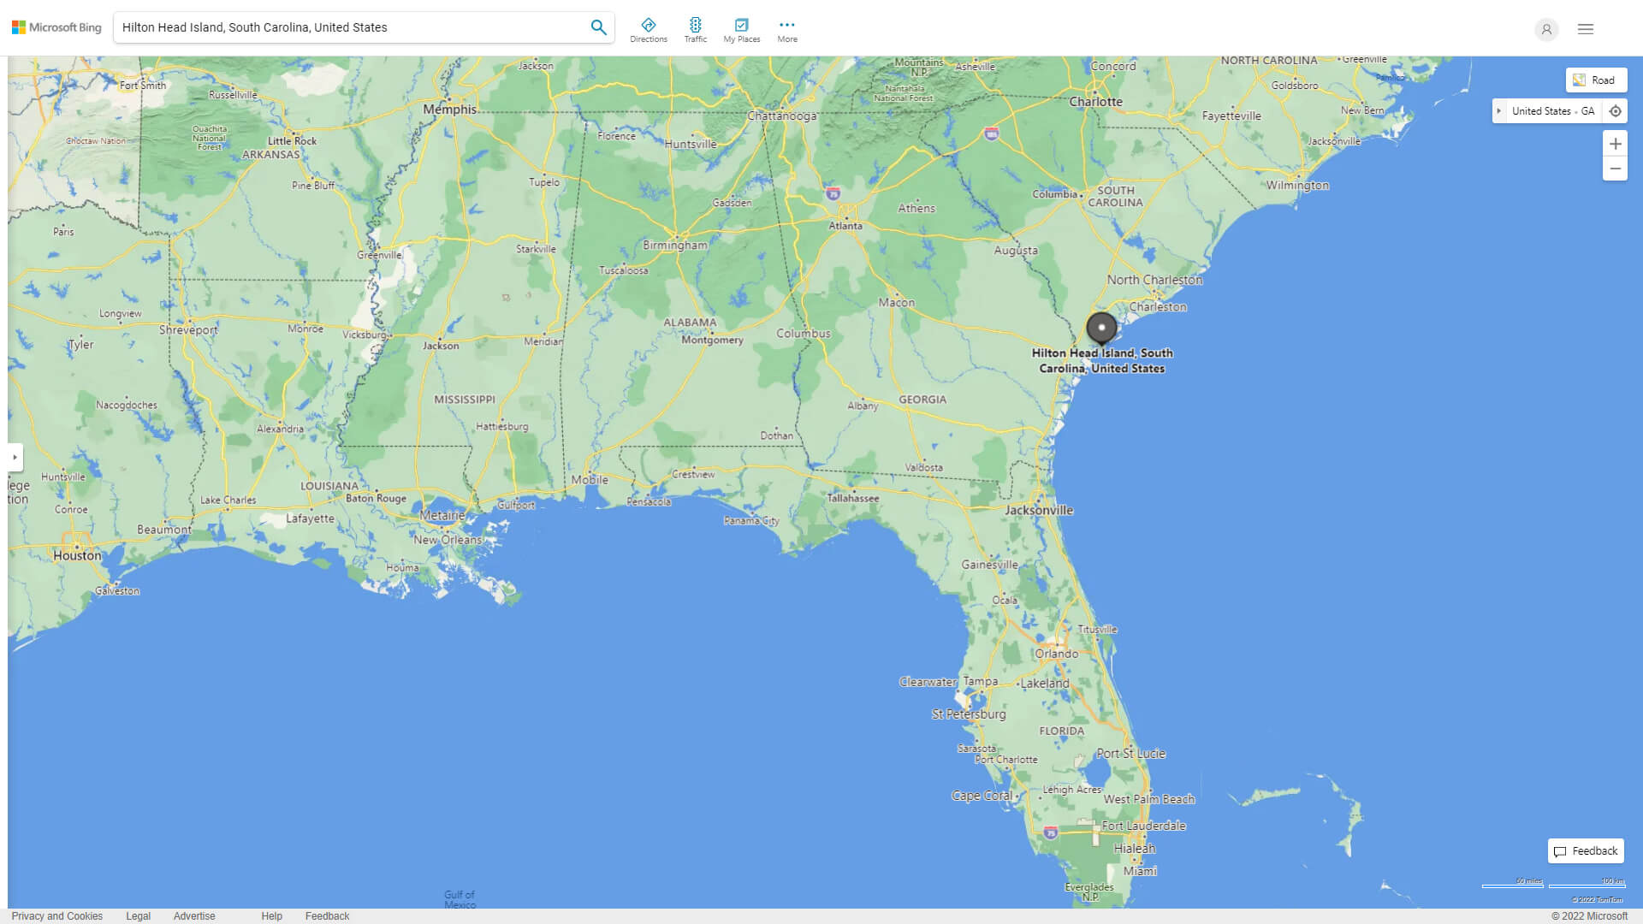
Task: Open the Help link
Action: click(x=271, y=915)
